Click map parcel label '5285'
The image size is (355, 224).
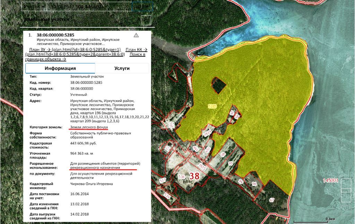tap(212, 106)
